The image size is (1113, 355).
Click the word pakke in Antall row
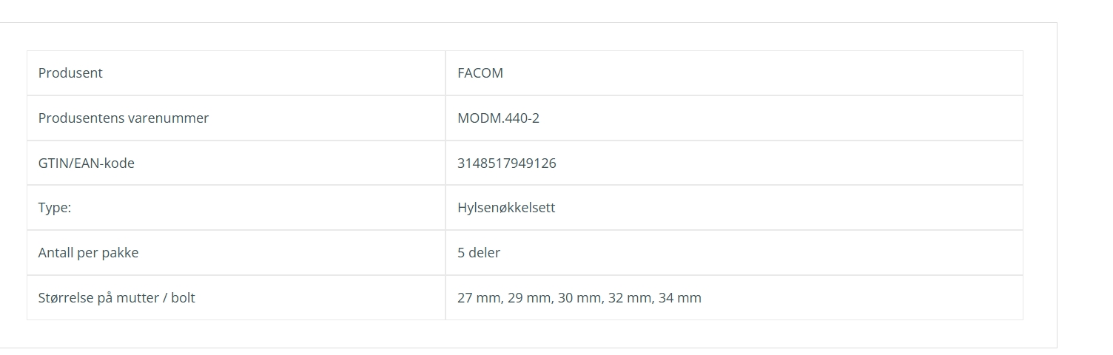[x=120, y=253]
